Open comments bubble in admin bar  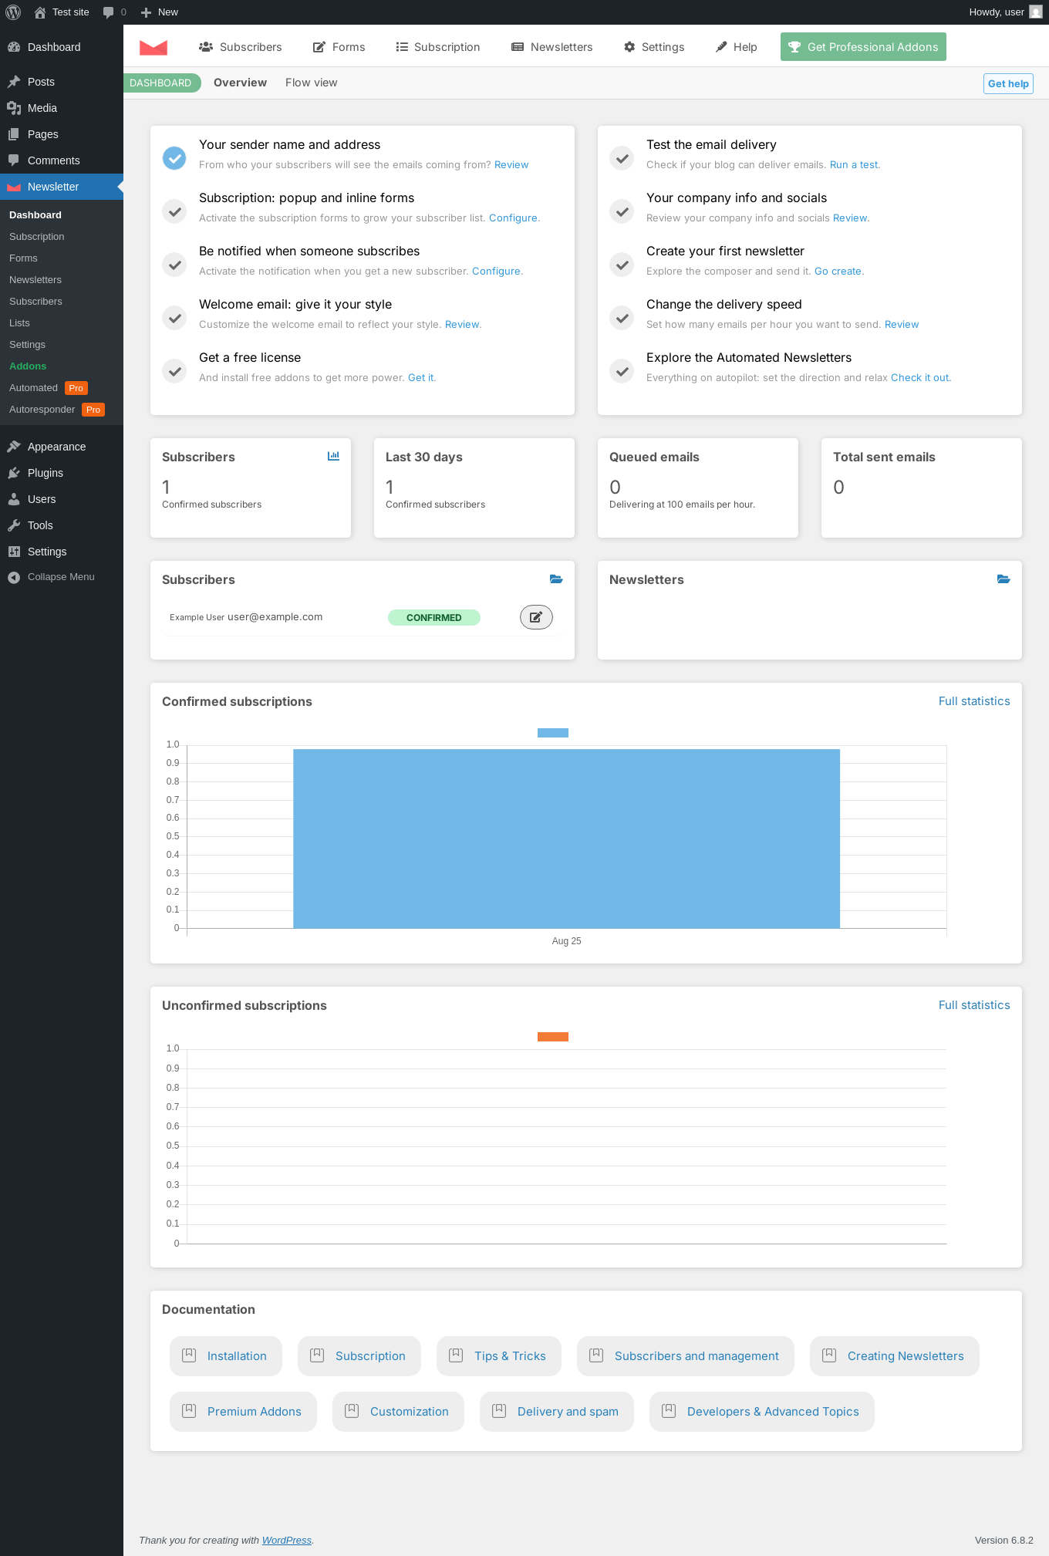click(114, 12)
